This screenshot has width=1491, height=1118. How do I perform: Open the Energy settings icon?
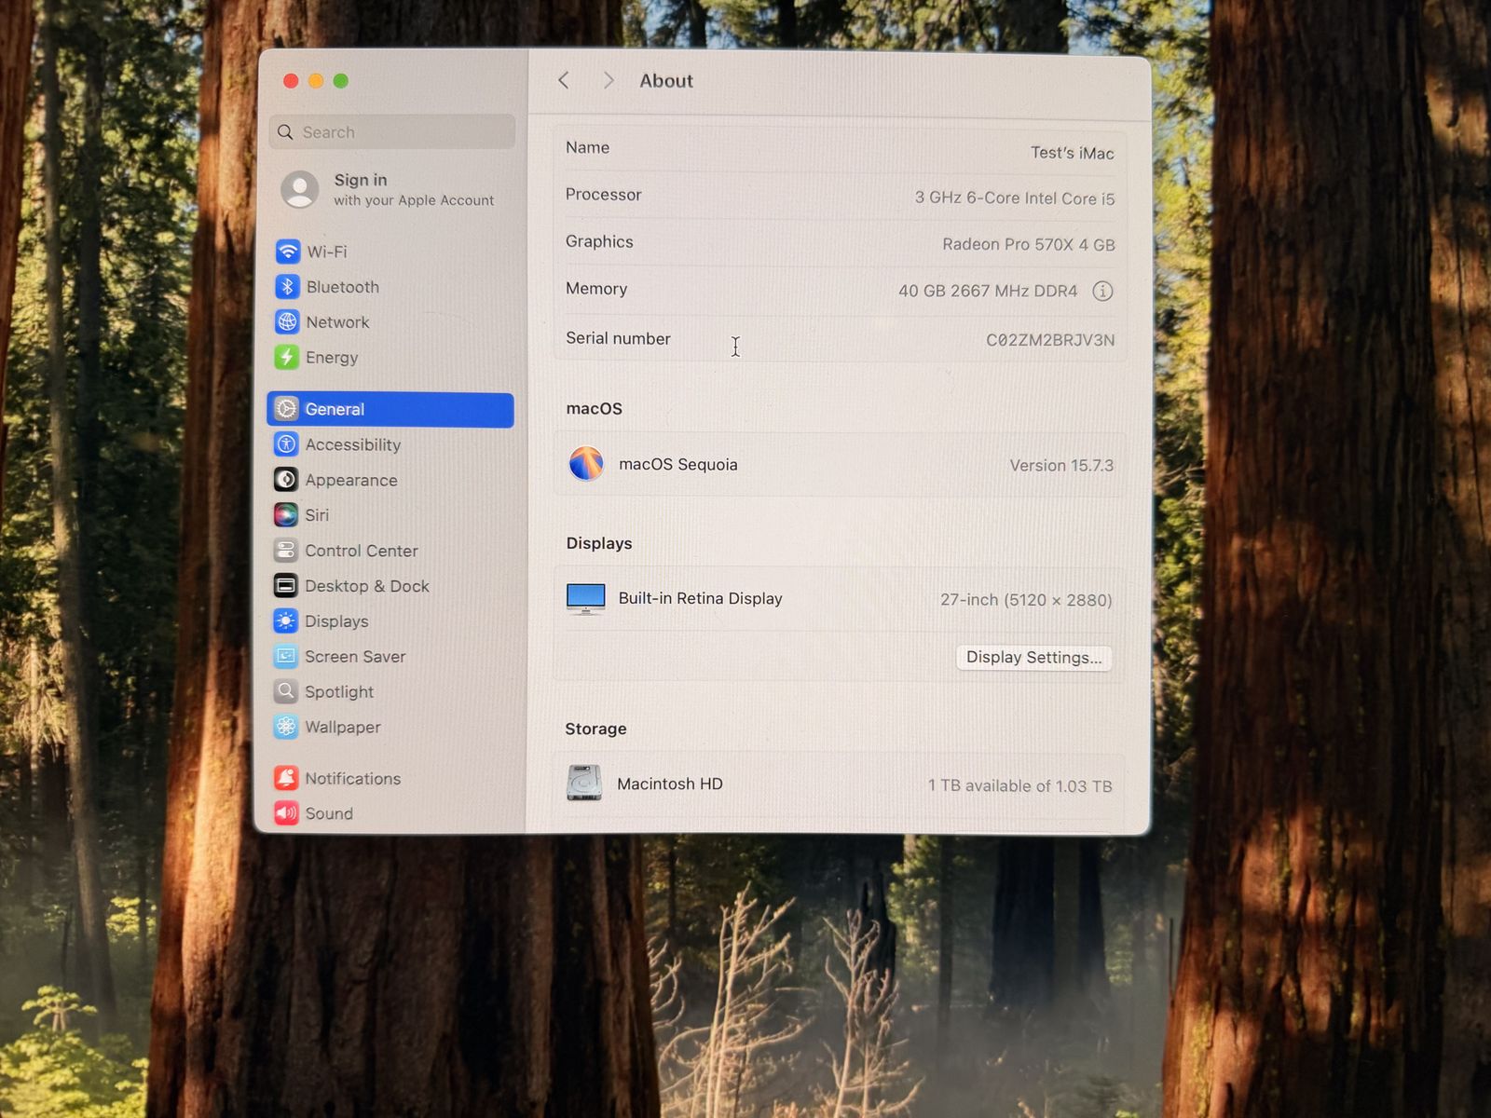coord(287,358)
